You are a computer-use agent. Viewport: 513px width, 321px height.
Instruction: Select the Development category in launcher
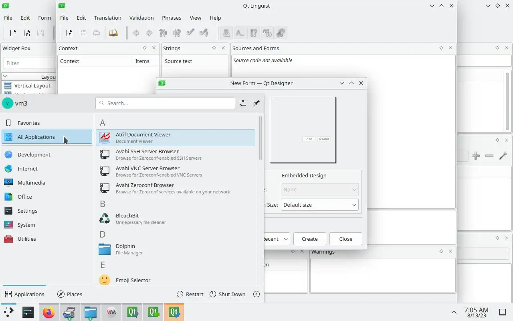click(x=47, y=154)
